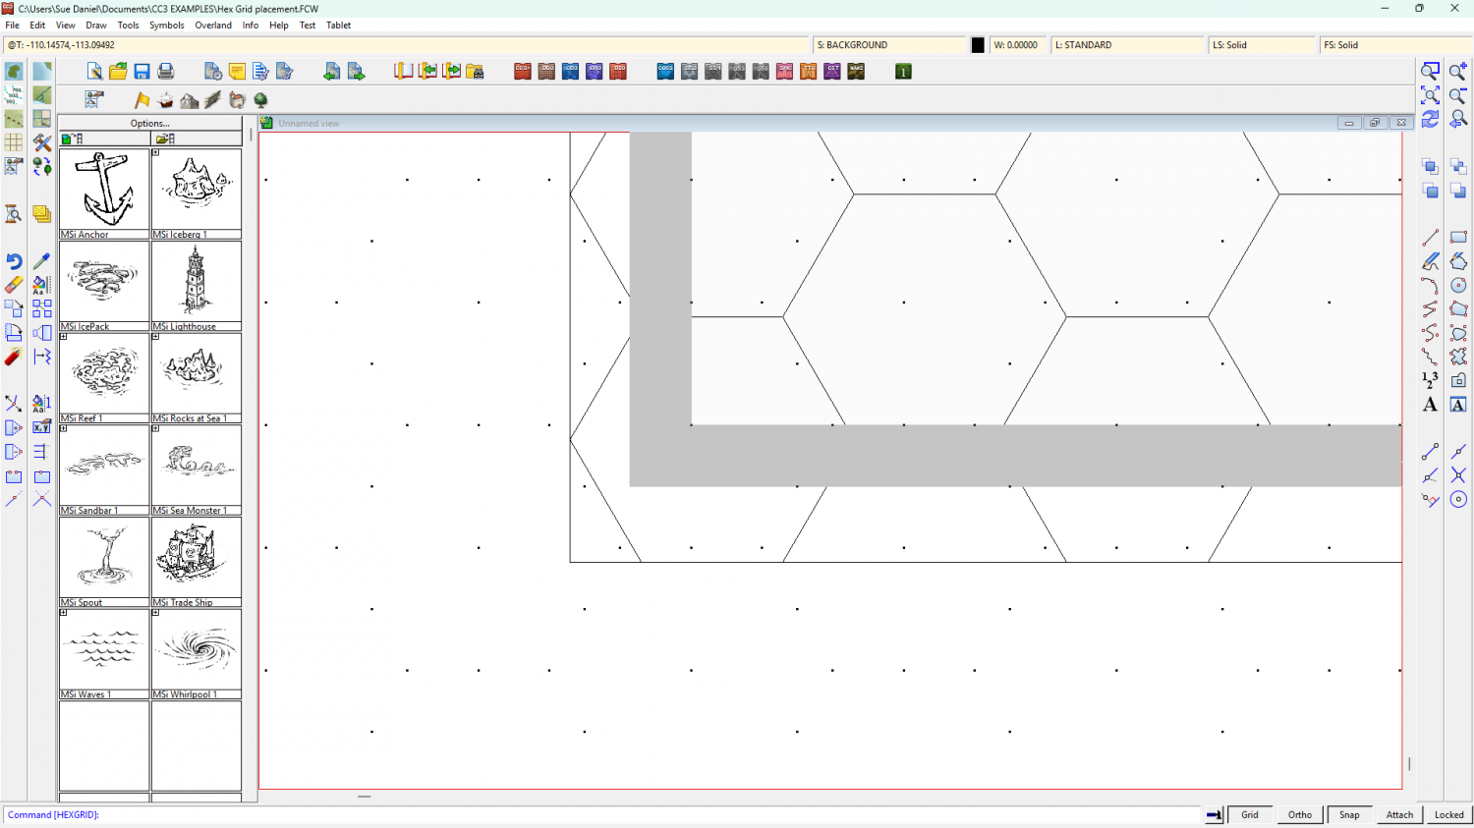1474x828 pixels.
Task: Toggle the Snap button
Action: coord(1349,814)
